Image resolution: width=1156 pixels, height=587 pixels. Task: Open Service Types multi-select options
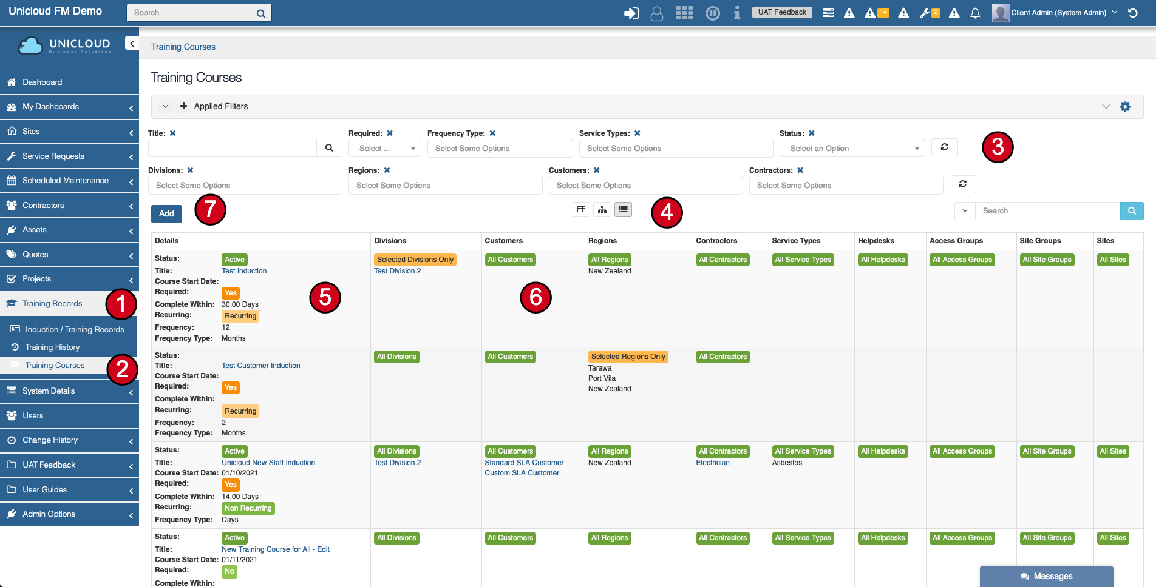click(x=676, y=149)
